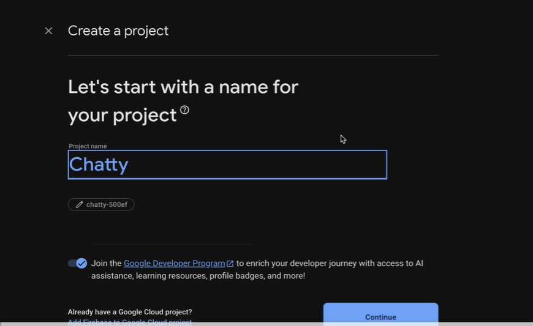Click the highlighted Chatty text in field
Image resolution: width=533 pixels, height=326 pixels.
tap(99, 165)
